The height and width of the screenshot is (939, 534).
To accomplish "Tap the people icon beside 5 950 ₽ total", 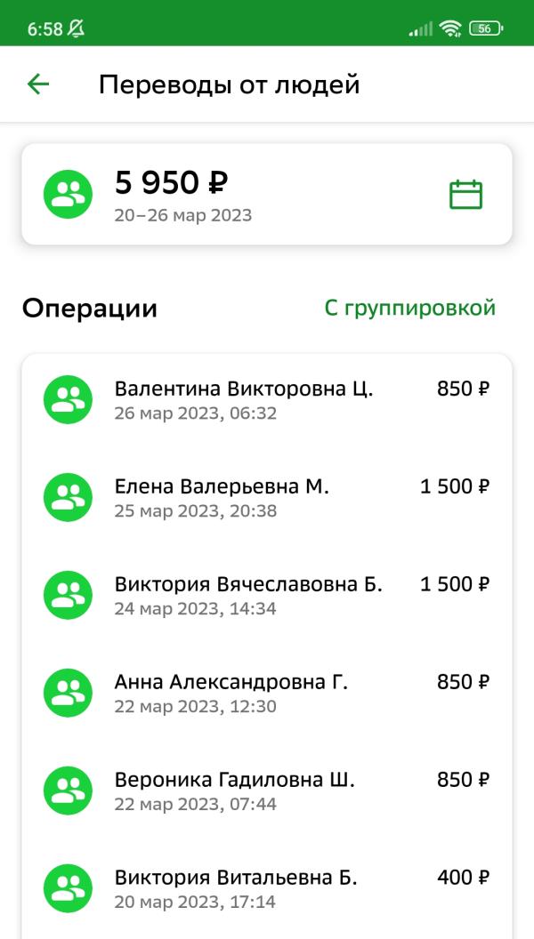I will 68,195.
